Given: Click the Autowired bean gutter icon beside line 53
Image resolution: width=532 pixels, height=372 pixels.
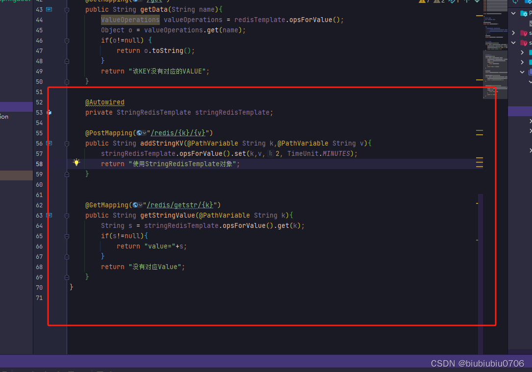Looking at the screenshot, I should pyautogui.click(x=49, y=112).
